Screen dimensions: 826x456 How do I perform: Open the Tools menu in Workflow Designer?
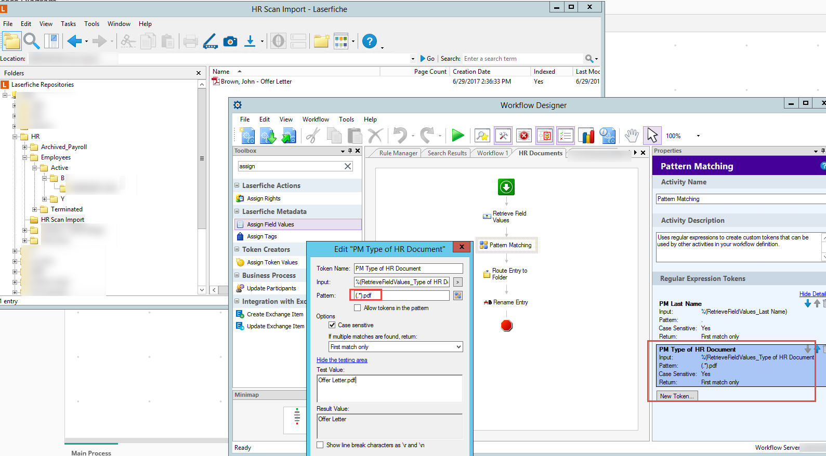coord(346,119)
